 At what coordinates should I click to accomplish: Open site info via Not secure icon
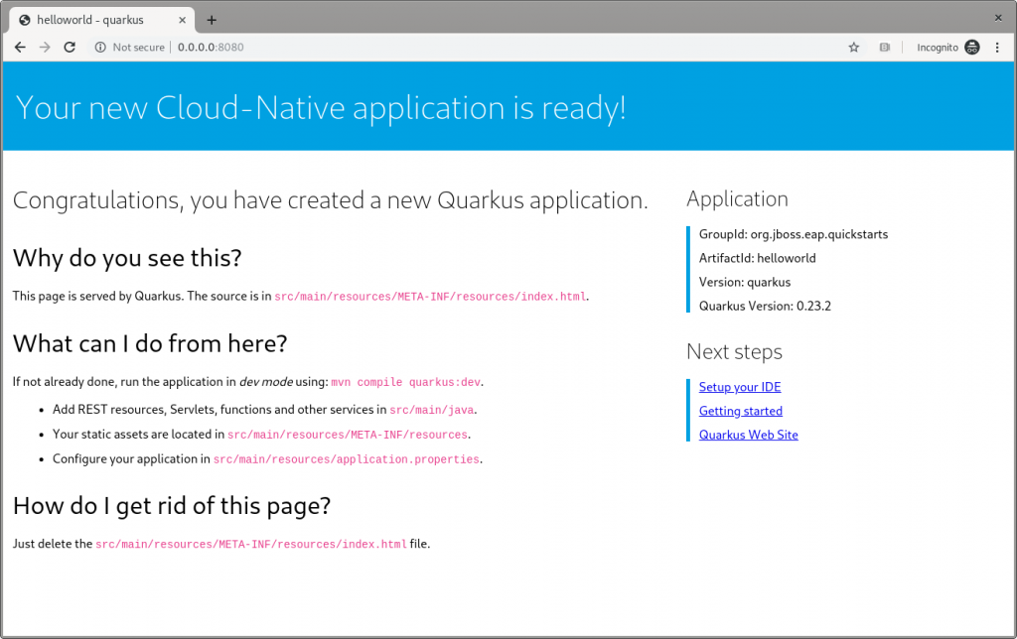point(100,47)
